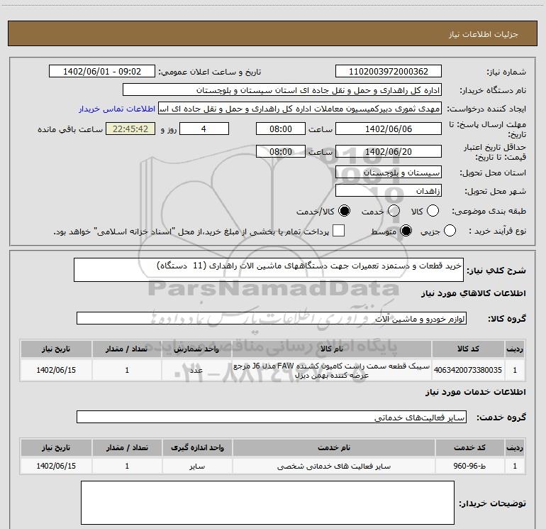Click the buyer organization name field

coord(282,90)
